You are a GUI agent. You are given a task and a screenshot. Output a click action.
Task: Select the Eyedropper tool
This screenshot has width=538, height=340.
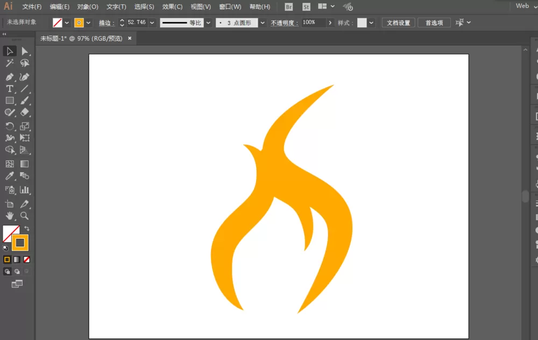pos(10,176)
